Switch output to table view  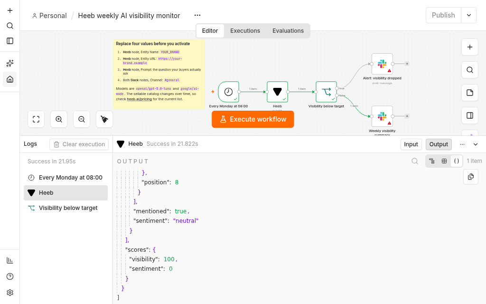444,161
